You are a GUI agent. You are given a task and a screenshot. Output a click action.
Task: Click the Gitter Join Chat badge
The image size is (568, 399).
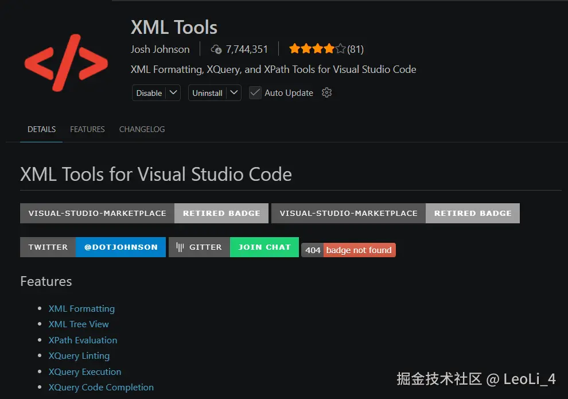click(234, 247)
